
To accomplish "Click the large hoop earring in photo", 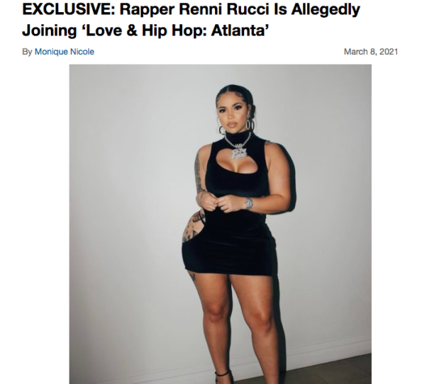I will click(250, 125).
